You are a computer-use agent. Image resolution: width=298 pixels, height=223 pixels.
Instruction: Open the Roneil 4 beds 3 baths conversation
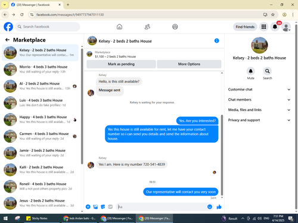pos(40,186)
